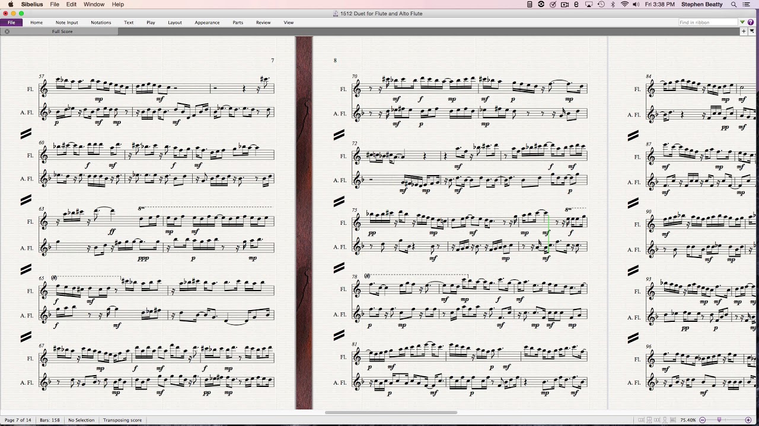Image resolution: width=759 pixels, height=426 pixels.
Task: Click page number 7 on the score
Action: point(272,60)
